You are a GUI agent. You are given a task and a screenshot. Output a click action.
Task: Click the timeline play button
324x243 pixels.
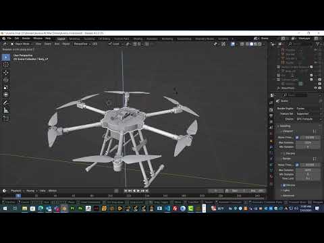pos(138,191)
